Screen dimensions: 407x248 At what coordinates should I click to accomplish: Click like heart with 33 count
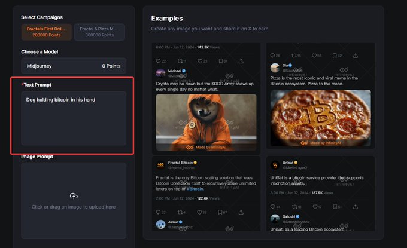pyautogui.click(x=200, y=61)
